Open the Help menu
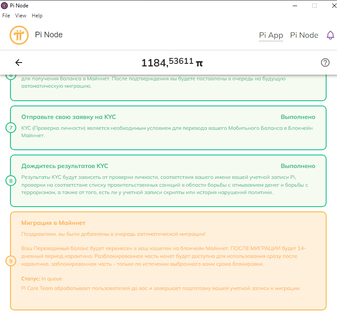Image resolution: width=337 pixels, height=313 pixels. [x=37, y=16]
